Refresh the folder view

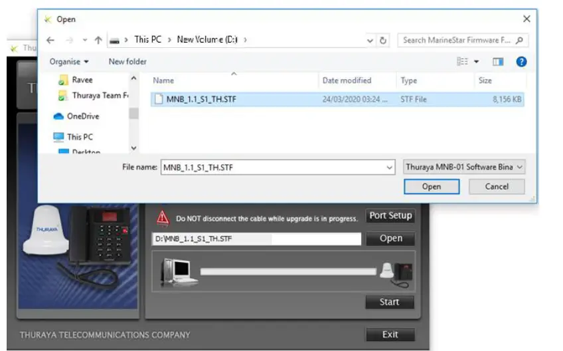click(383, 41)
